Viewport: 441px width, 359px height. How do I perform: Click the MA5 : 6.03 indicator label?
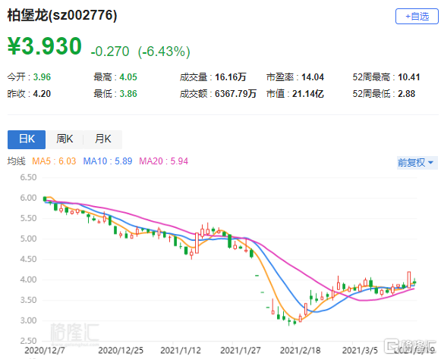54,161
